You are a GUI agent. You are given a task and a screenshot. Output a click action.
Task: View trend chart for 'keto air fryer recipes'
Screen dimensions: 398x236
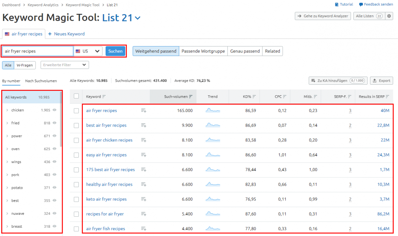pyautogui.click(x=213, y=199)
